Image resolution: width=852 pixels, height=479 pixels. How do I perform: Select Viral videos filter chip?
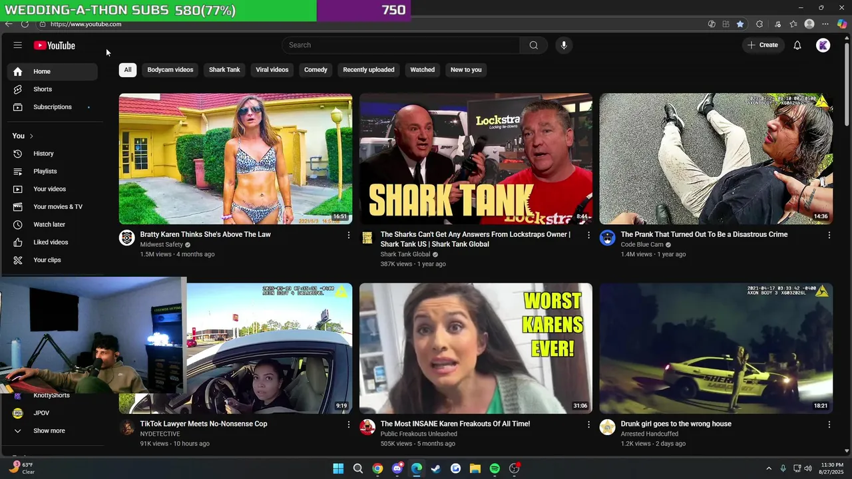pyautogui.click(x=272, y=70)
